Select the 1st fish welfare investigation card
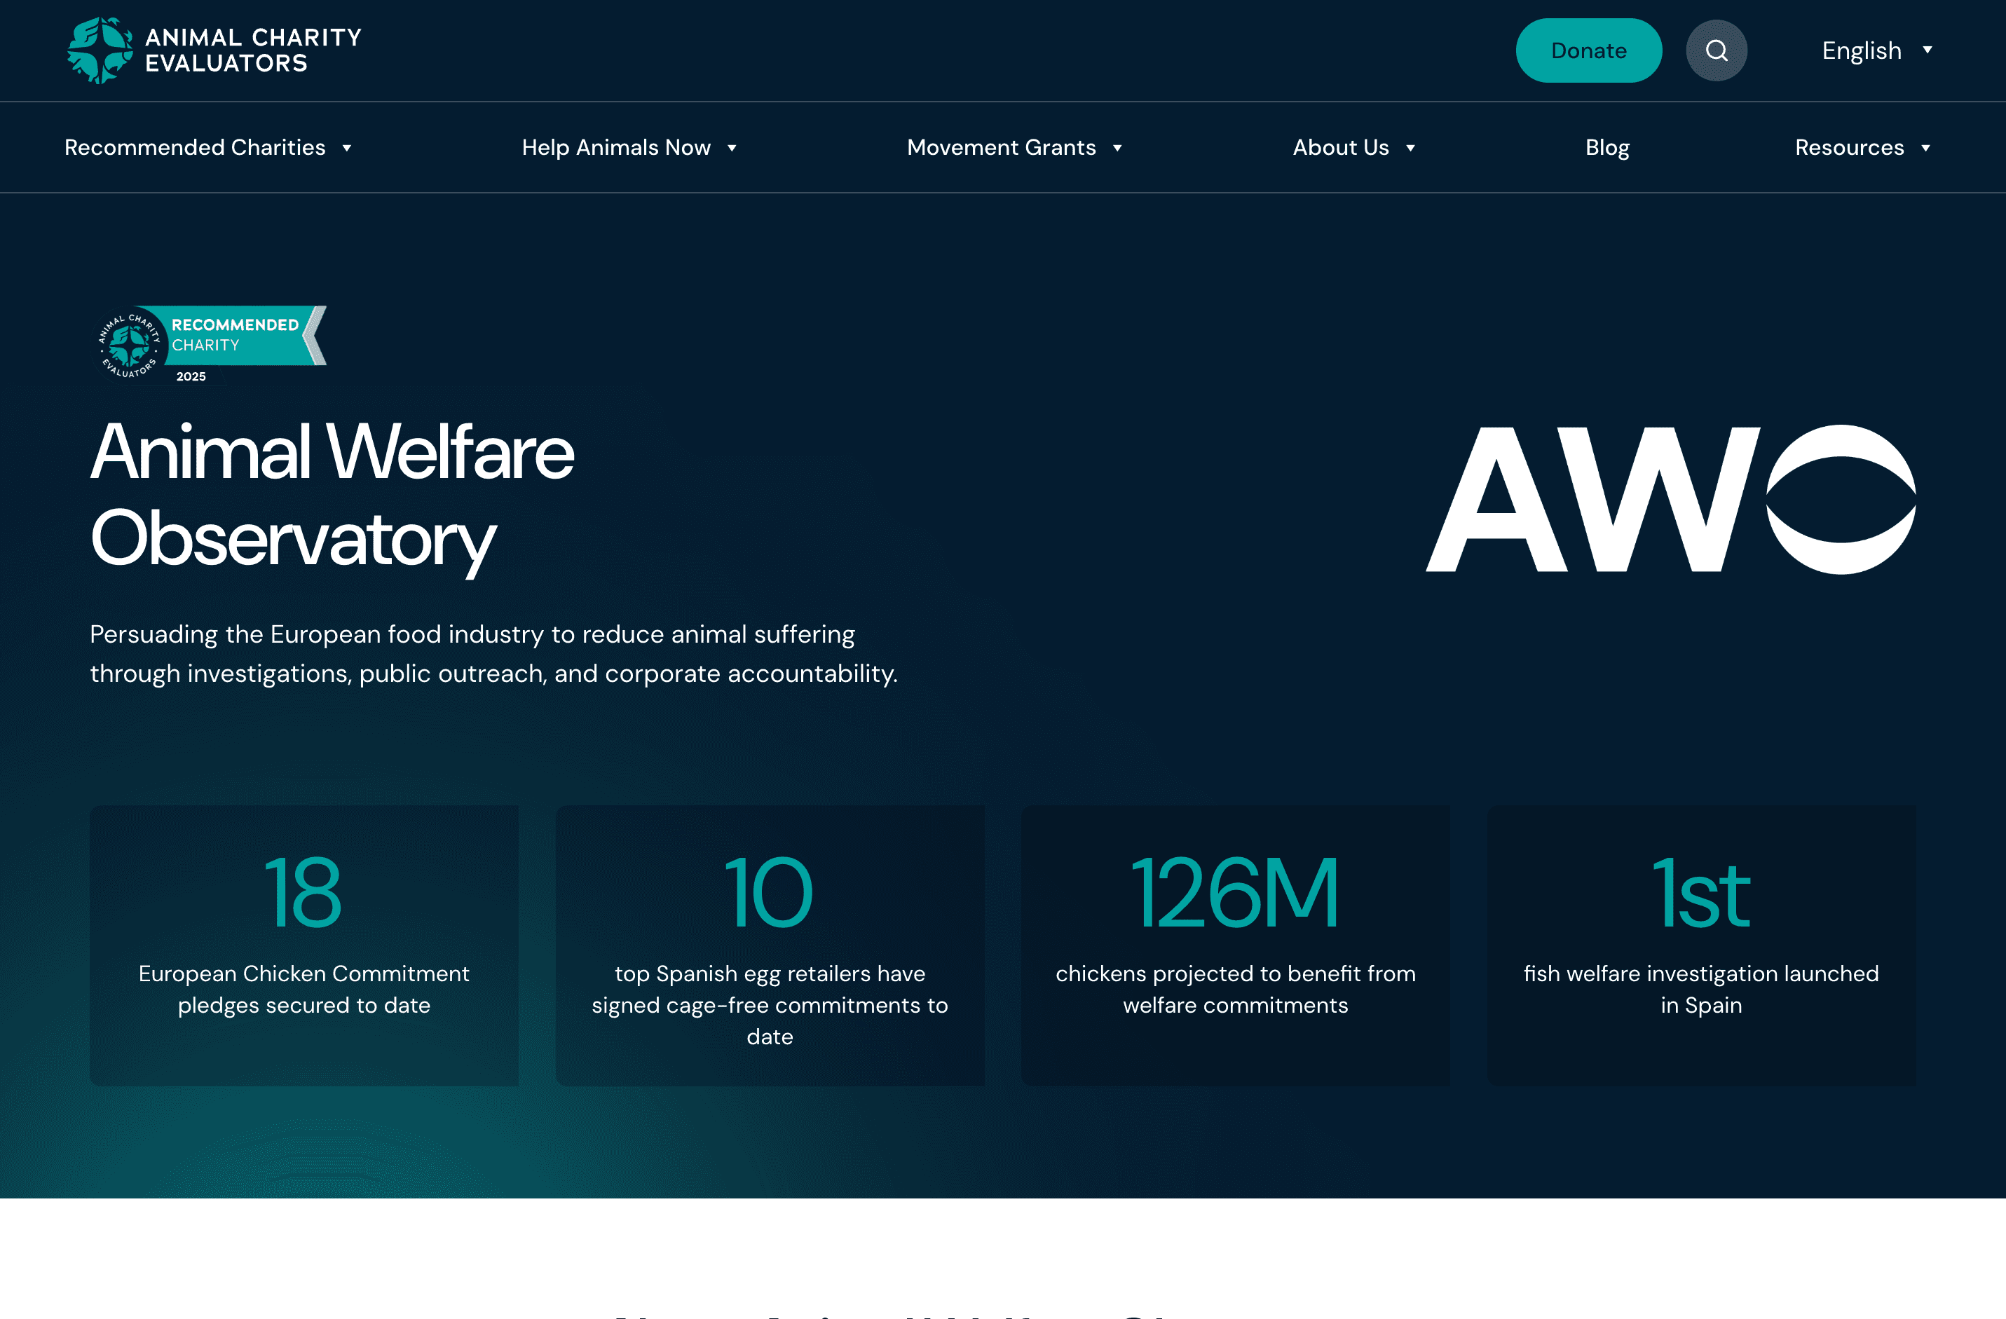The image size is (2006, 1319). (x=1702, y=945)
